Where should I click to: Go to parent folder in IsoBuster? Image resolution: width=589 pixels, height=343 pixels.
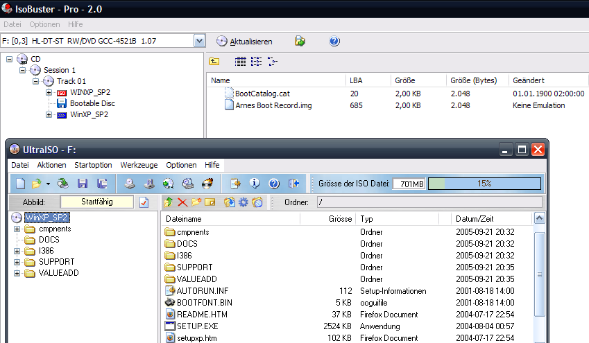coord(214,61)
